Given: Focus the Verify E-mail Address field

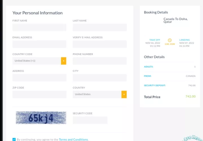Looking at the screenshot, I should pos(100,44).
